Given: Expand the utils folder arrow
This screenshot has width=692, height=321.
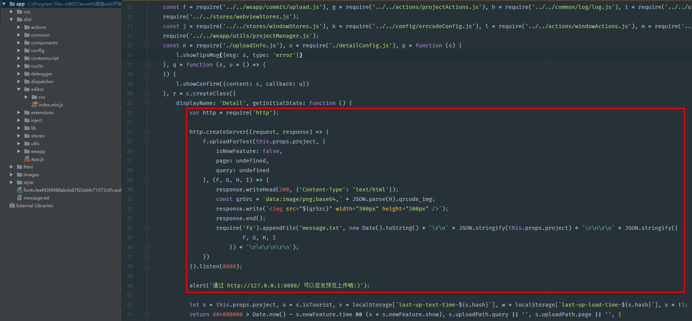Looking at the screenshot, I should pyautogui.click(x=19, y=144).
